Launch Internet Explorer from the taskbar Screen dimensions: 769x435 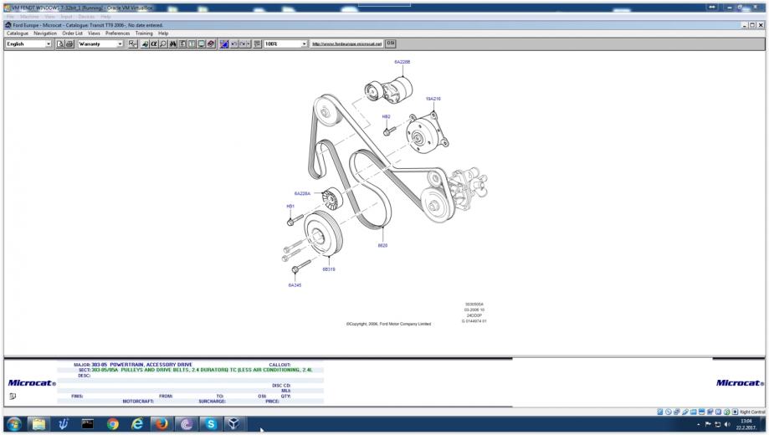pyautogui.click(x=137, y=424)
